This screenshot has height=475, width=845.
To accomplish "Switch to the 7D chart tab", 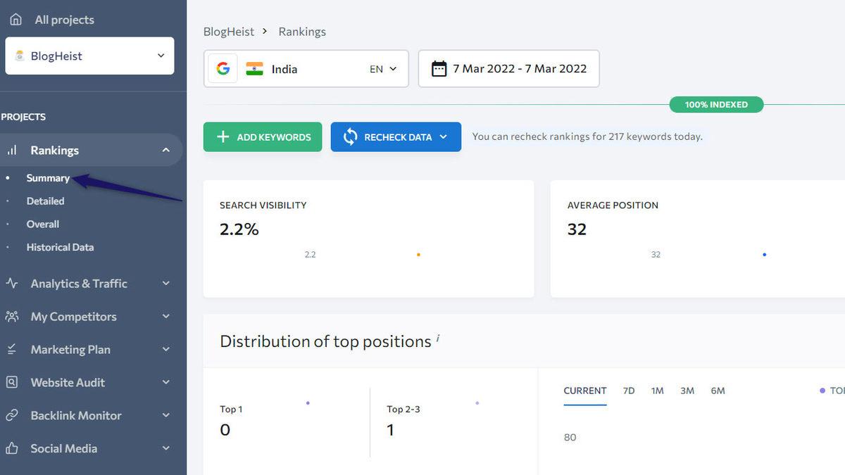I will [629, 391].
